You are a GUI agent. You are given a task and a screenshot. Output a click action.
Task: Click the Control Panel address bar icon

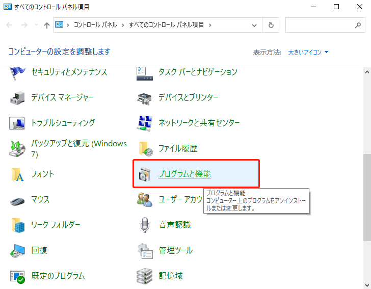[x=59, y=24]
